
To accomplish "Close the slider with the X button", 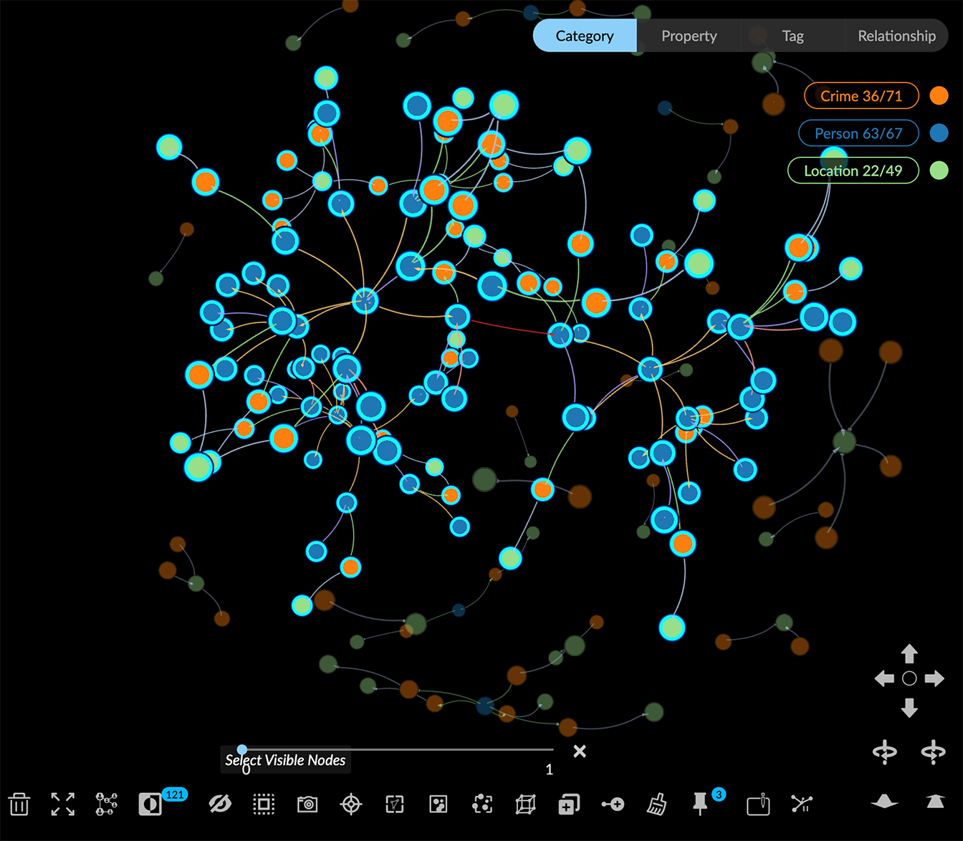I will [x=580, y=751].
